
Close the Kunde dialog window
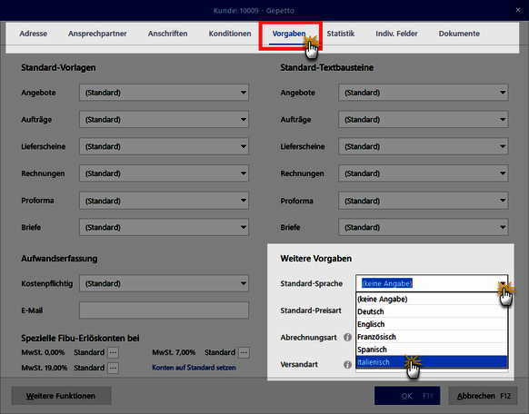518,10
